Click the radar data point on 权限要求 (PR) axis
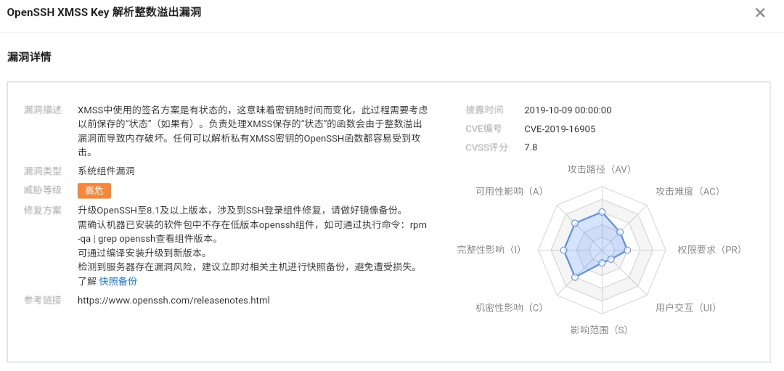Viewport: 784px width, 371px height. point(627,250)
